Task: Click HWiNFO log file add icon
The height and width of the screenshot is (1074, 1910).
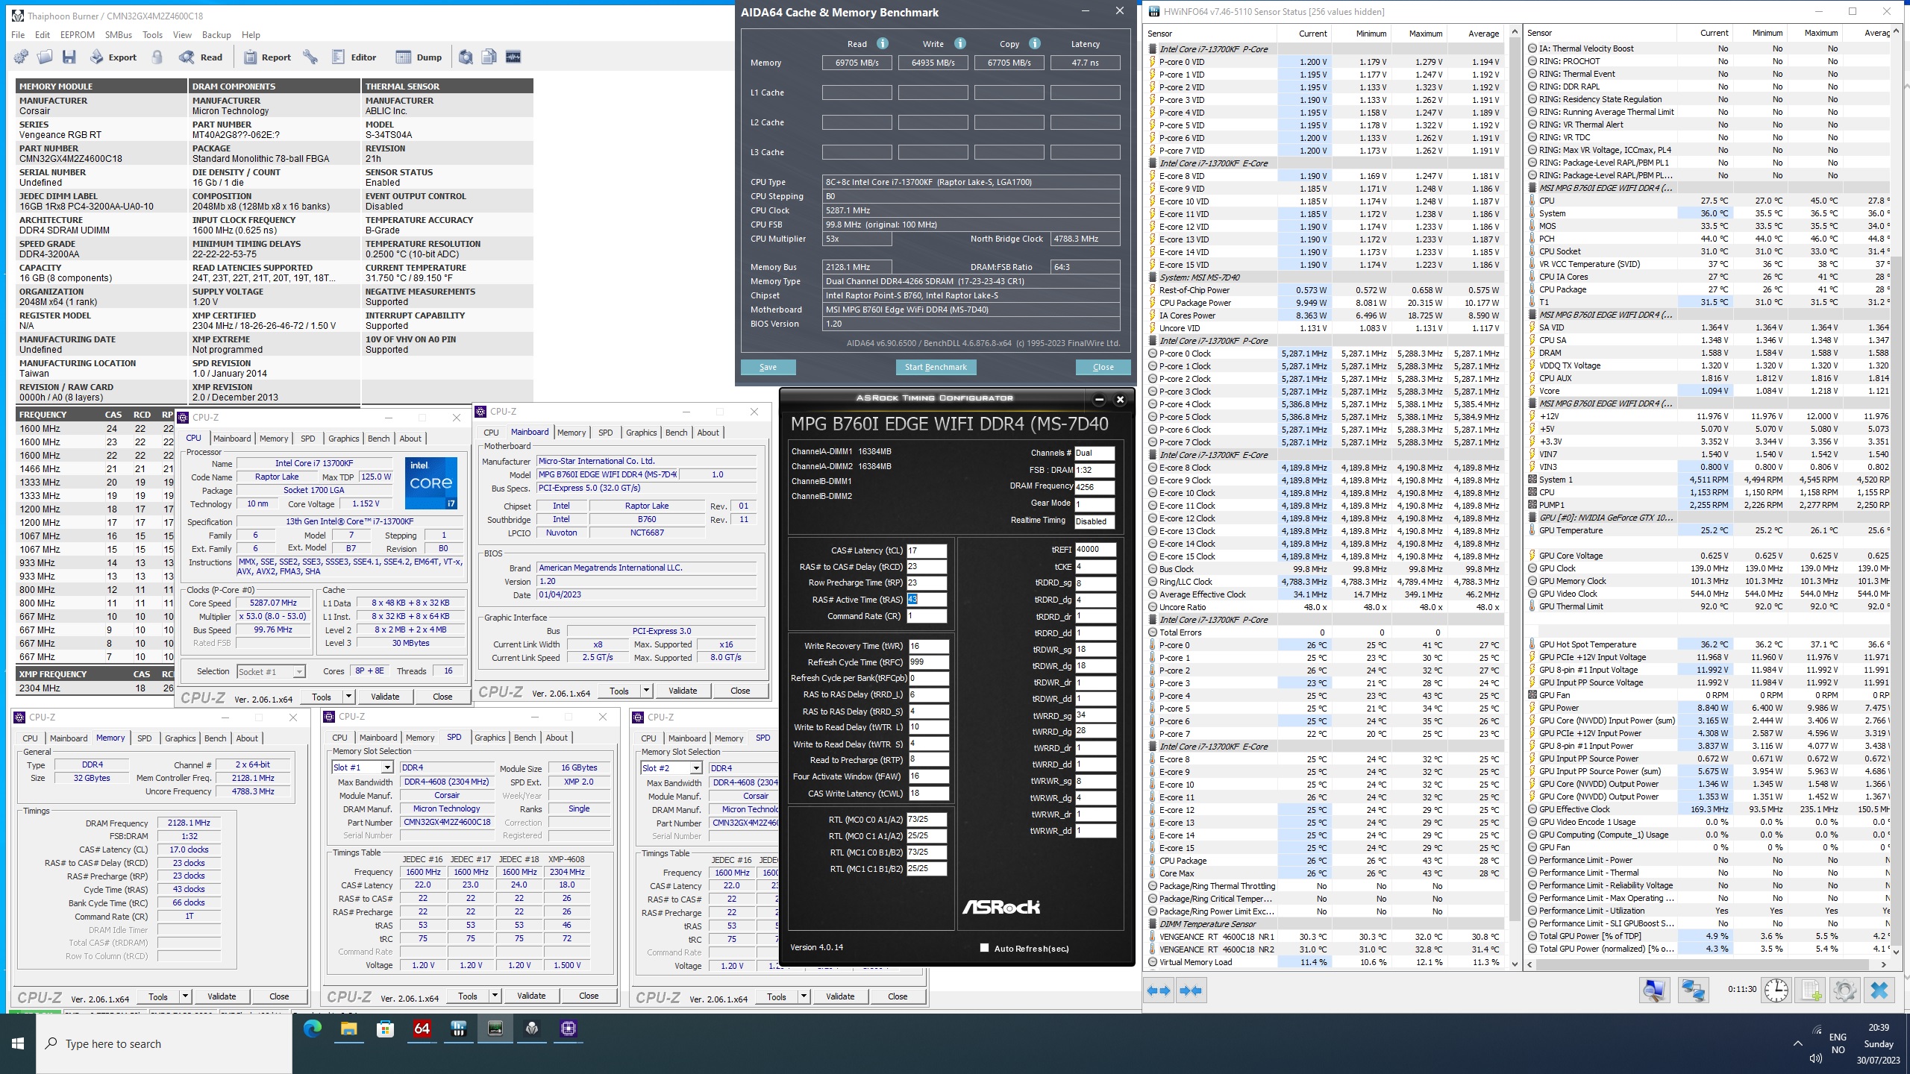Action: coord(1811,990)
